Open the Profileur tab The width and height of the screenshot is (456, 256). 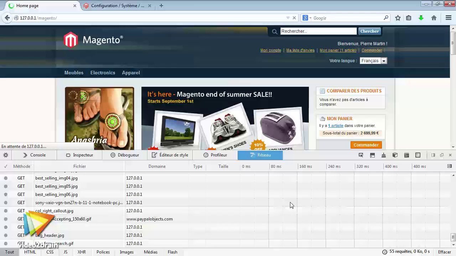215,155
